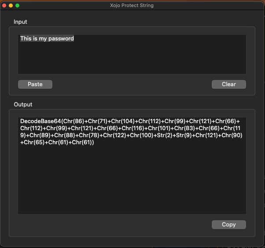Close the Xojo Protect String window
Screen dimensions: 265x248
pos(4,6)
